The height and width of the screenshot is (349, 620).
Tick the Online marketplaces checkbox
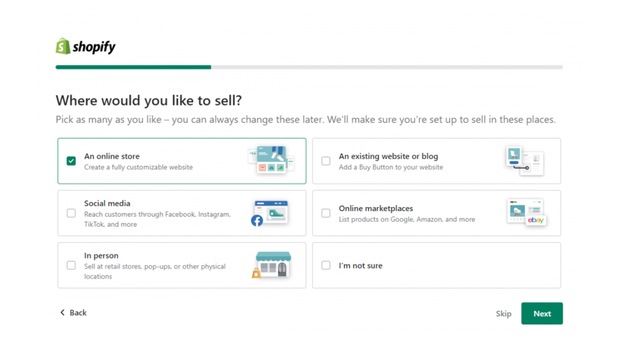(x=326, y=213)
